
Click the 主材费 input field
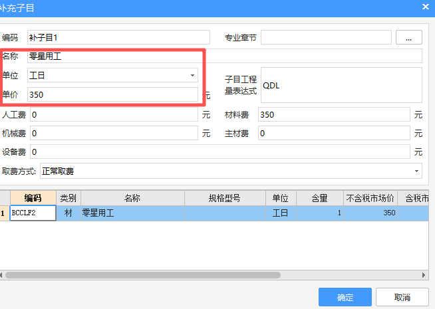334,133
